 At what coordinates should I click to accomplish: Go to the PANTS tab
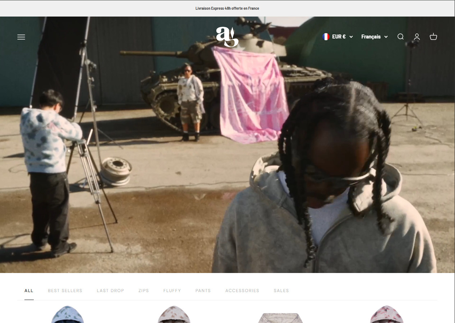tap(203, 291)
